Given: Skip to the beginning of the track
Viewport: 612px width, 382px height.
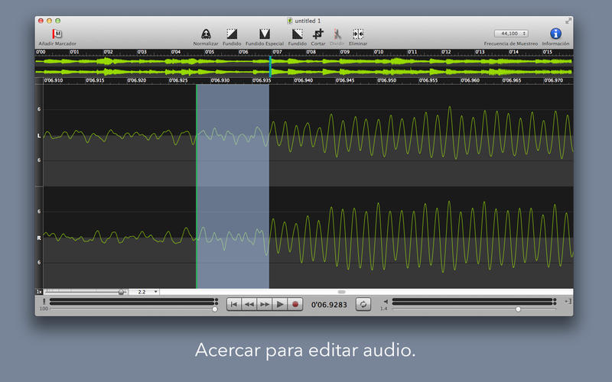Looking at the screenshot, I should pyautogui.click(x=234, y=304).
